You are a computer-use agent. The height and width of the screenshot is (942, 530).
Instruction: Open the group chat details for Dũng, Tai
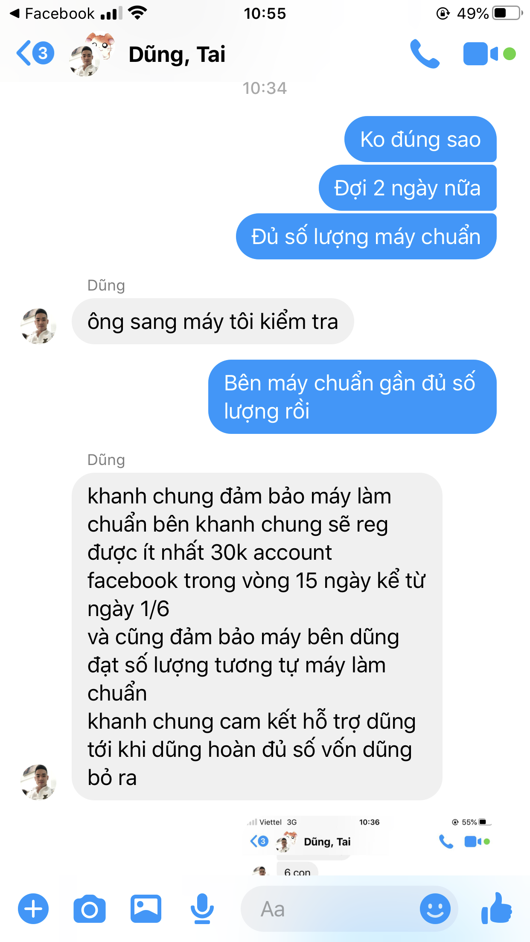tap(177, 54)
